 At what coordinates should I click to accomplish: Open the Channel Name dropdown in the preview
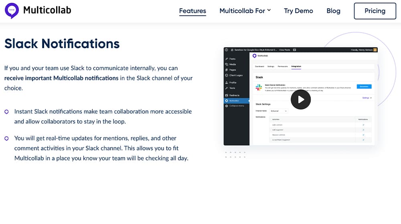coord(279,111)
